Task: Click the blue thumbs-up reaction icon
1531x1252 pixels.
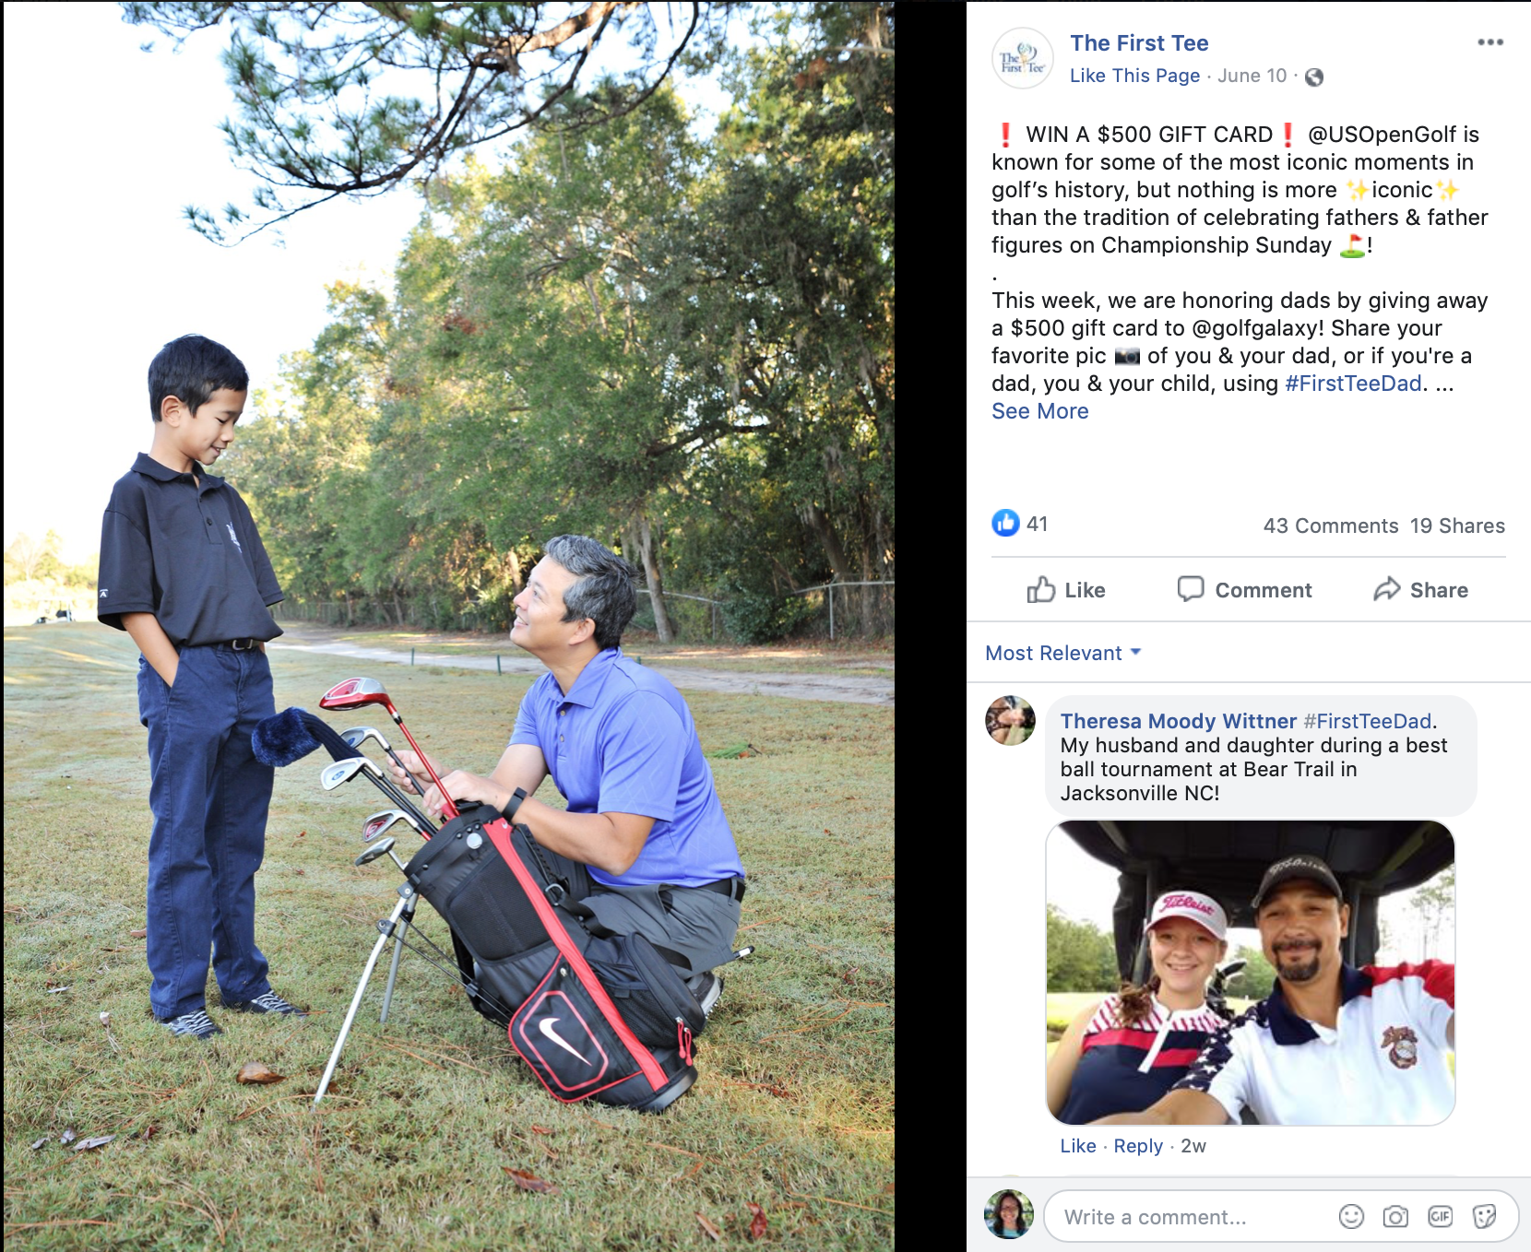Action: tap(1005, 523)
